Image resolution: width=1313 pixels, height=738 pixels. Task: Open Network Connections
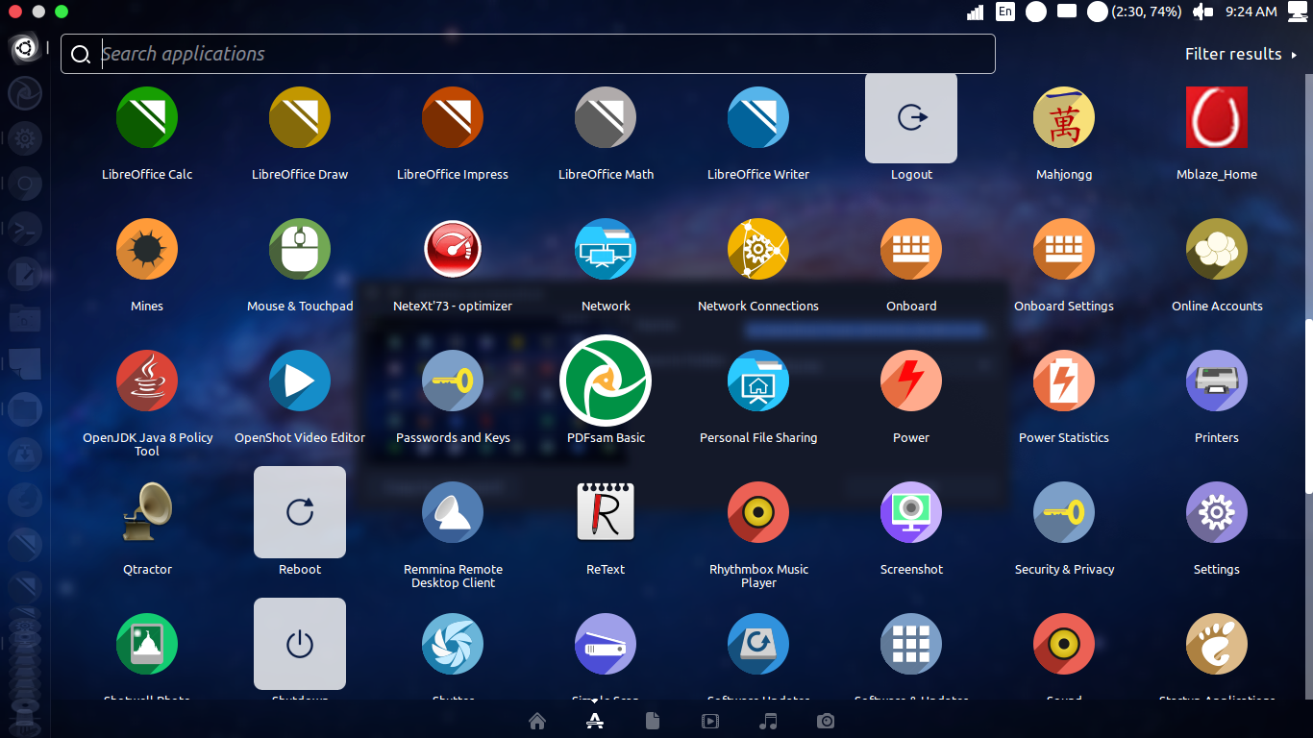pos(758,249)
